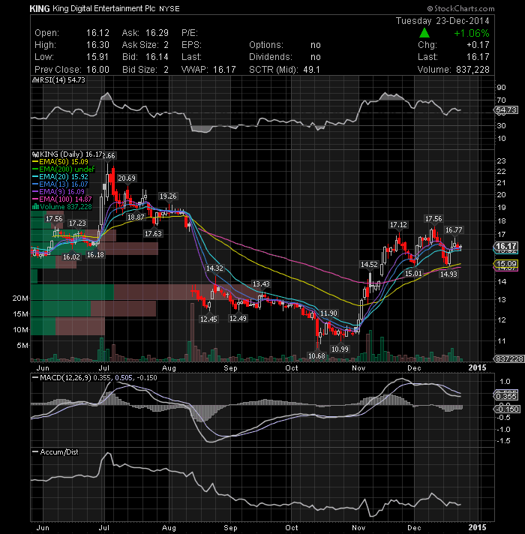Click the Accum/Dist panel label
The image size is (525, 534).
(59, 452)
